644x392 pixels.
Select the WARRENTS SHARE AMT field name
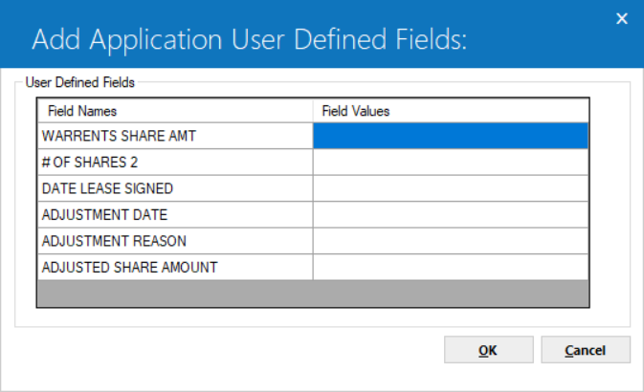tap(175, 136)
